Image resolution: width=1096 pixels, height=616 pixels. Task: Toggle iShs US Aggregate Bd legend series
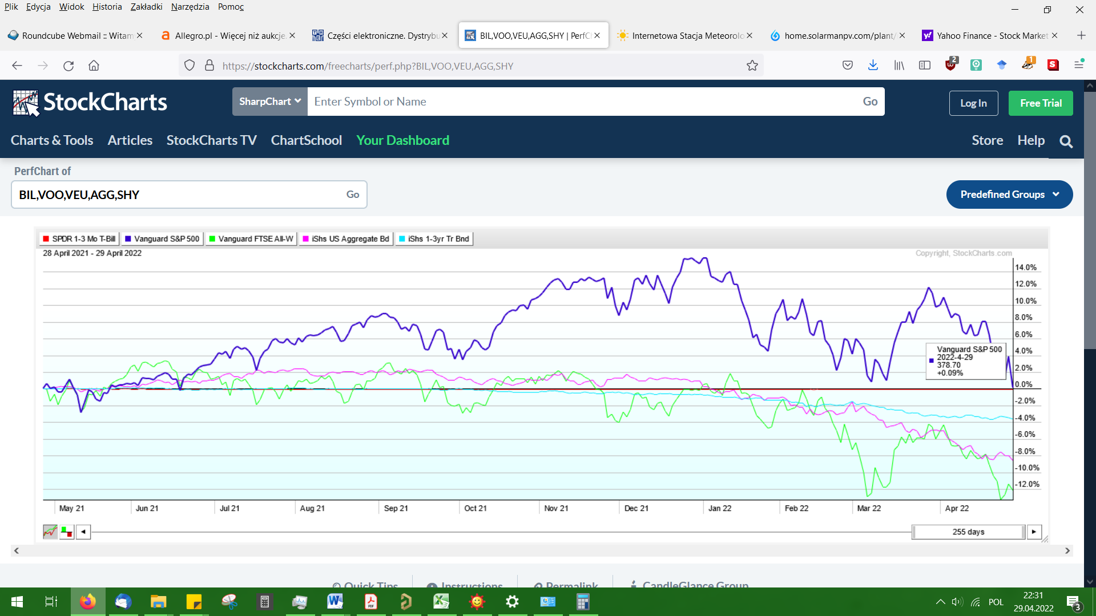[346, 239]
